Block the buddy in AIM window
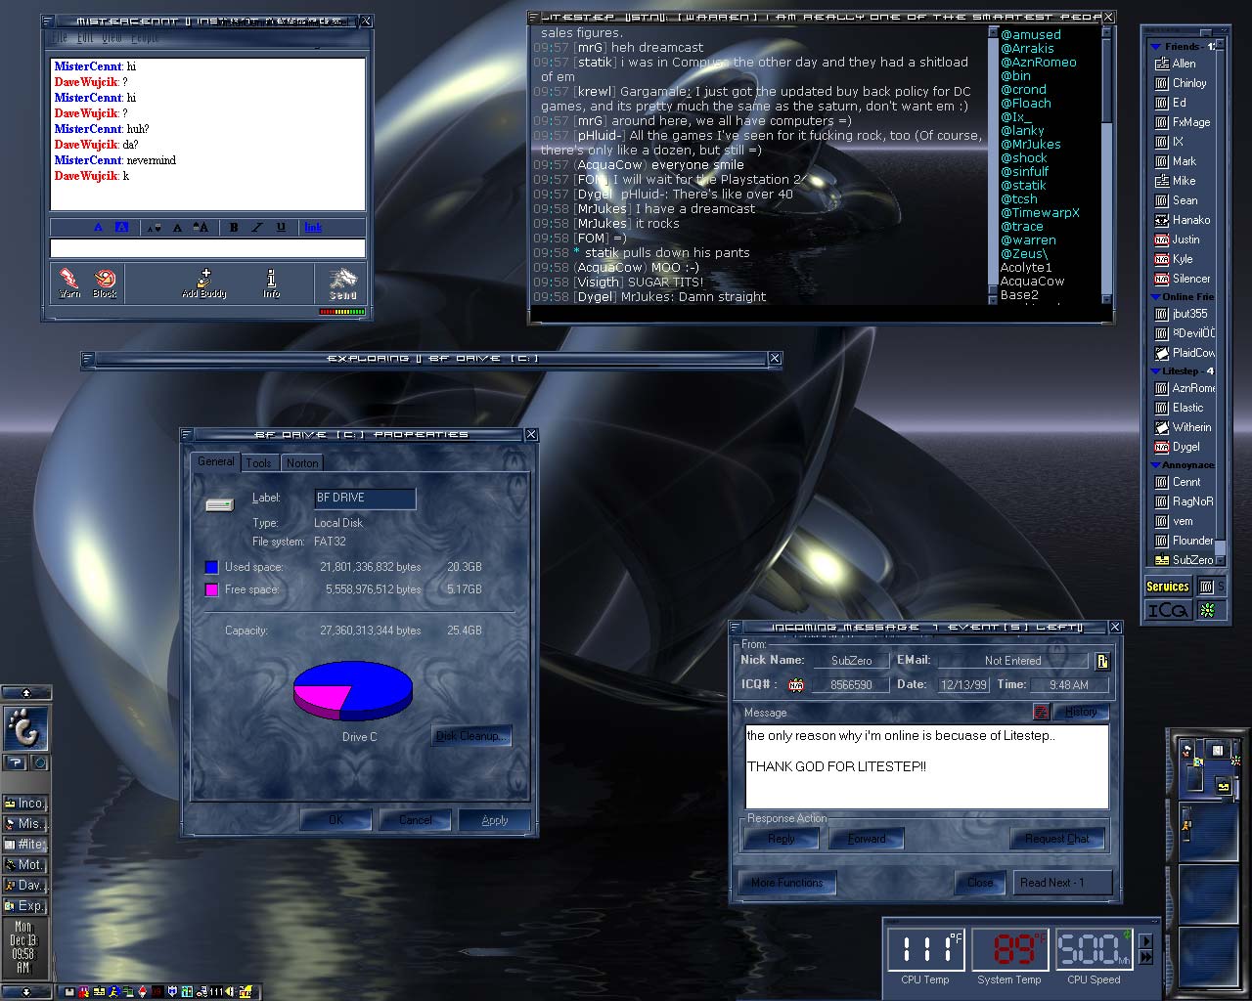 point(105,283)
